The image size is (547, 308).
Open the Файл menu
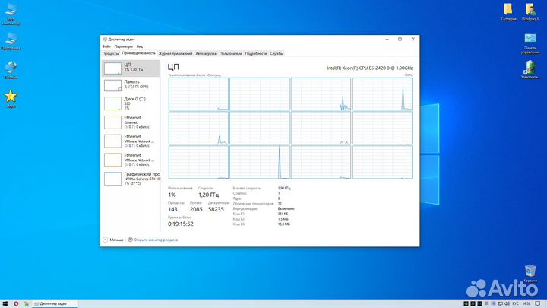106,46
